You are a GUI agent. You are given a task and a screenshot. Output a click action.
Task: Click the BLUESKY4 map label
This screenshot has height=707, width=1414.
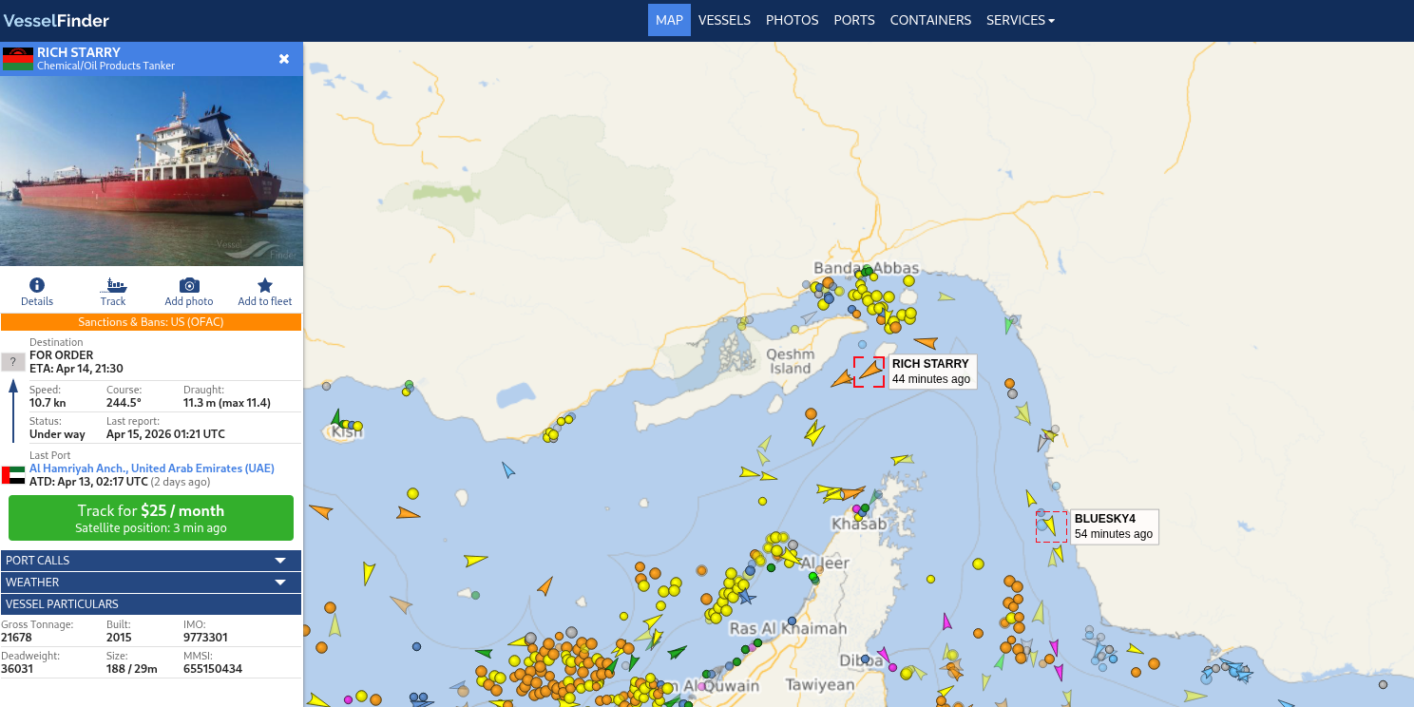click(x=1115, y=526)
